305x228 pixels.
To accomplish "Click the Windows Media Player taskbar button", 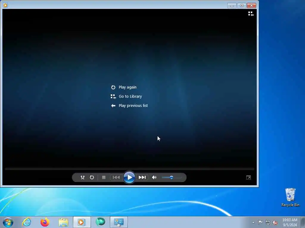I will [82, 222].
